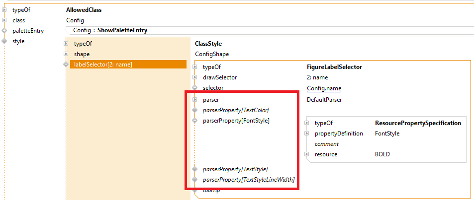
Task: Select the highlighted labelSelector[2: name] row
Action: click(x=128, y=64)
